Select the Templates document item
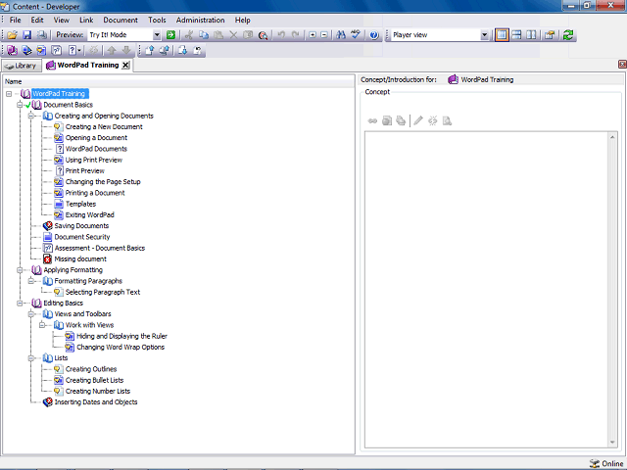The image size is (627, 470). pos(80,204)
